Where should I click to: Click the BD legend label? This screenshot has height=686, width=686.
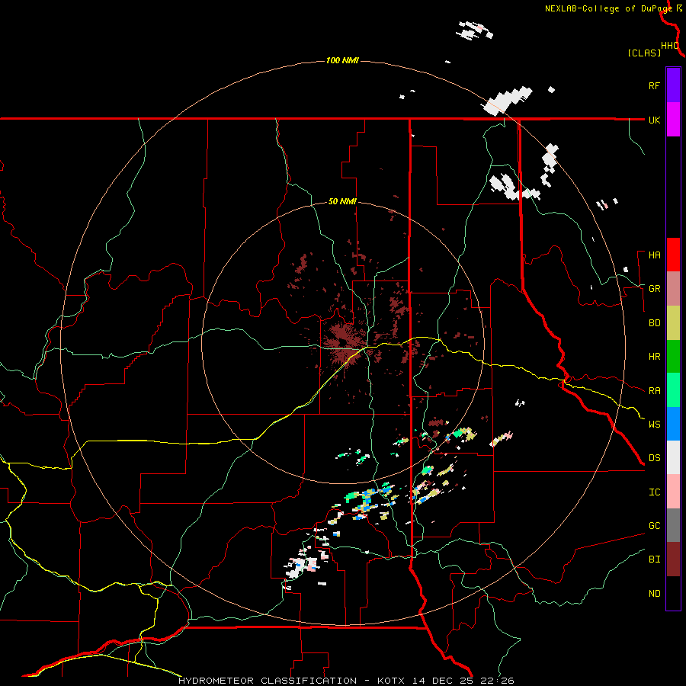654,323
